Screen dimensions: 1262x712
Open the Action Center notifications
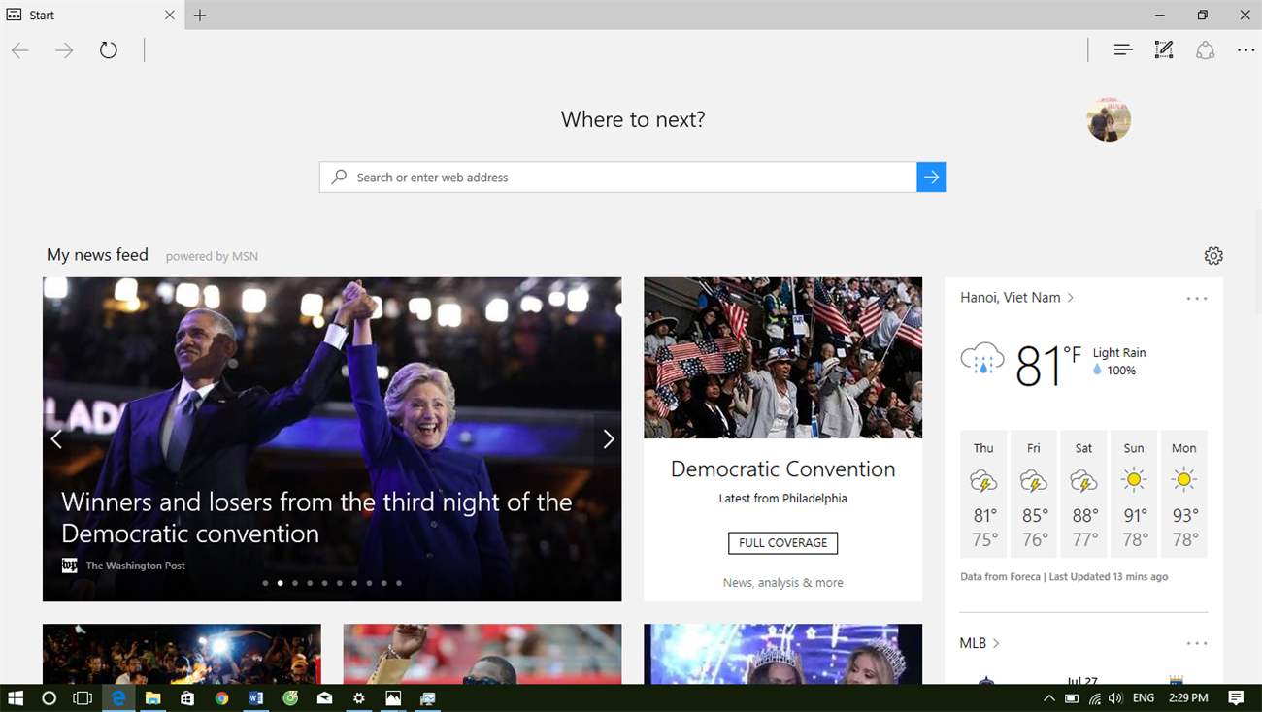coord(1236,697)
